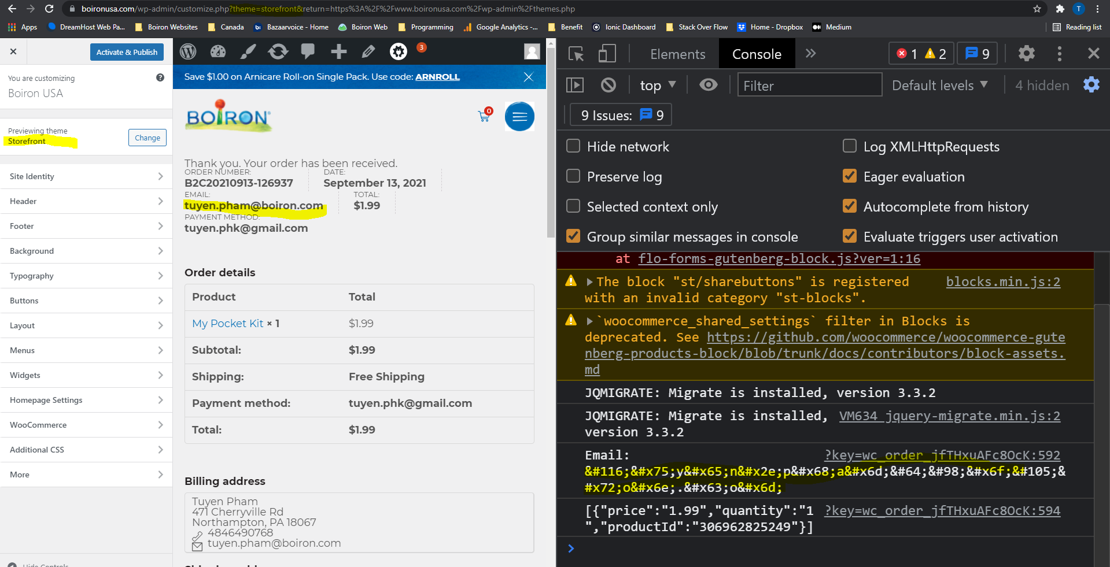This screenshot has height=567, width=1110.
Task: Show the console sidebar icon
Action: click(x=575, y=86)
